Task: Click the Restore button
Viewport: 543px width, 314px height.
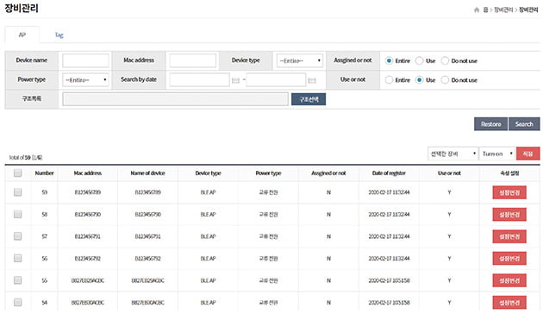Action: pyautogui.click(x=490, y=124)
